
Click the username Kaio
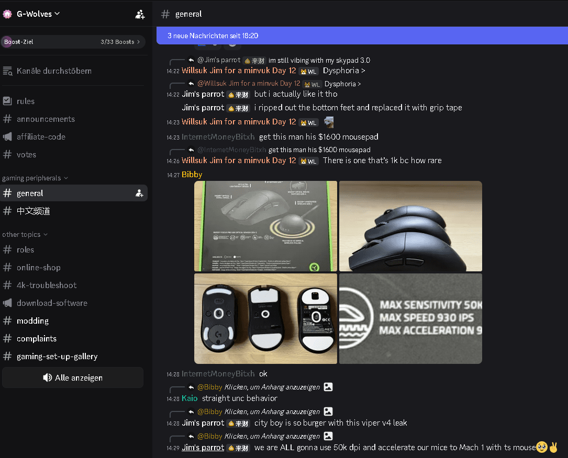(190, 398)
